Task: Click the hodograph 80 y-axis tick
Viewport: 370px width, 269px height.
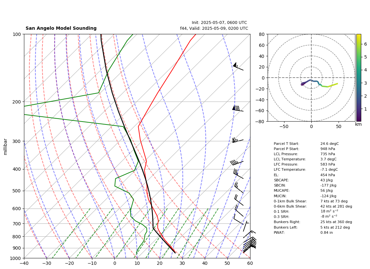Action: click(x=262, y=34)
